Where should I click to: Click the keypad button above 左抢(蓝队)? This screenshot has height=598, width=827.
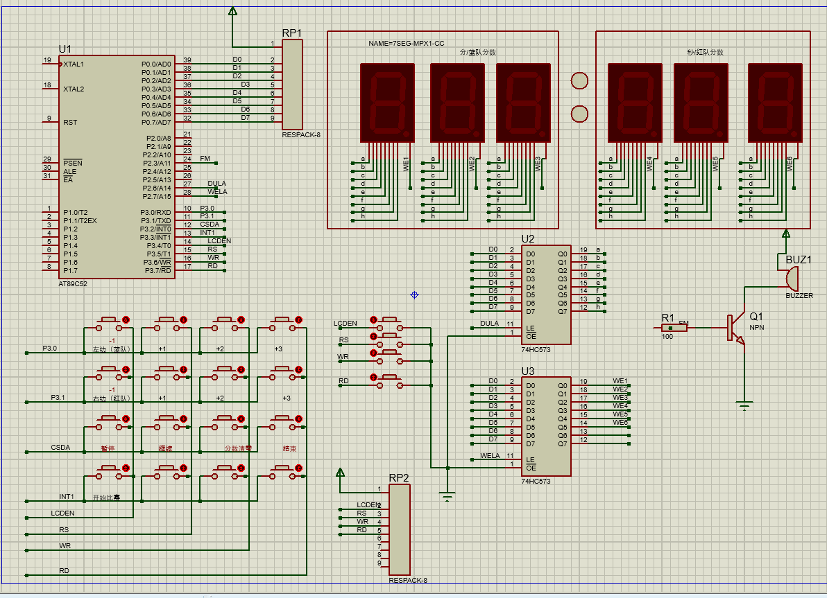click(109, 324)
